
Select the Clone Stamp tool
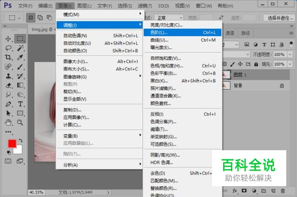(x=8, y=76)
